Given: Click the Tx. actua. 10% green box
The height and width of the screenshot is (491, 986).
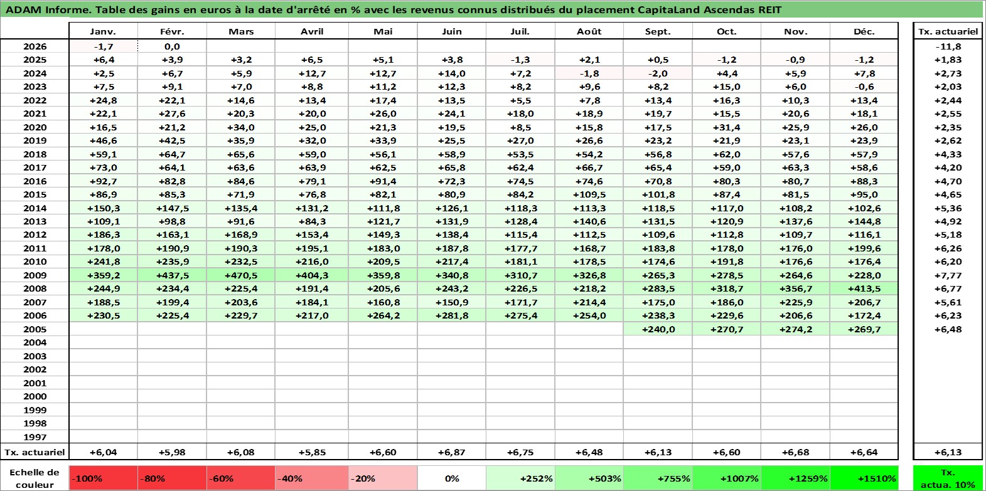Looking at the screenshot, I should [x=948, y=478].
